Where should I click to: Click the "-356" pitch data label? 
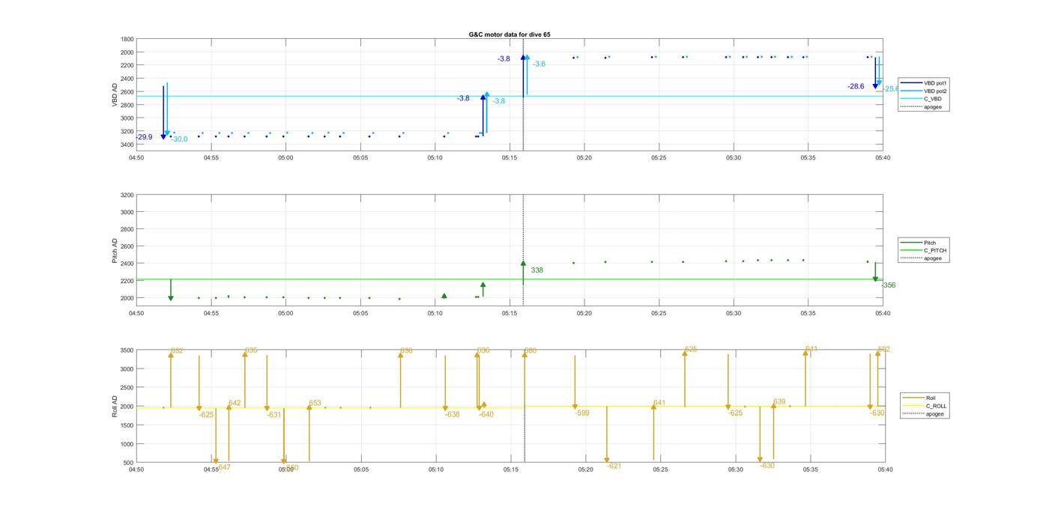coord(888,285)
